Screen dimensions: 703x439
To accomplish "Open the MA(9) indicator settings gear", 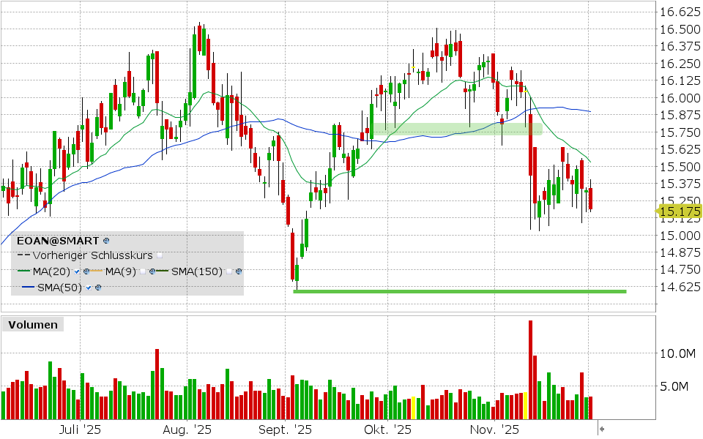I will tap(152, 271).
